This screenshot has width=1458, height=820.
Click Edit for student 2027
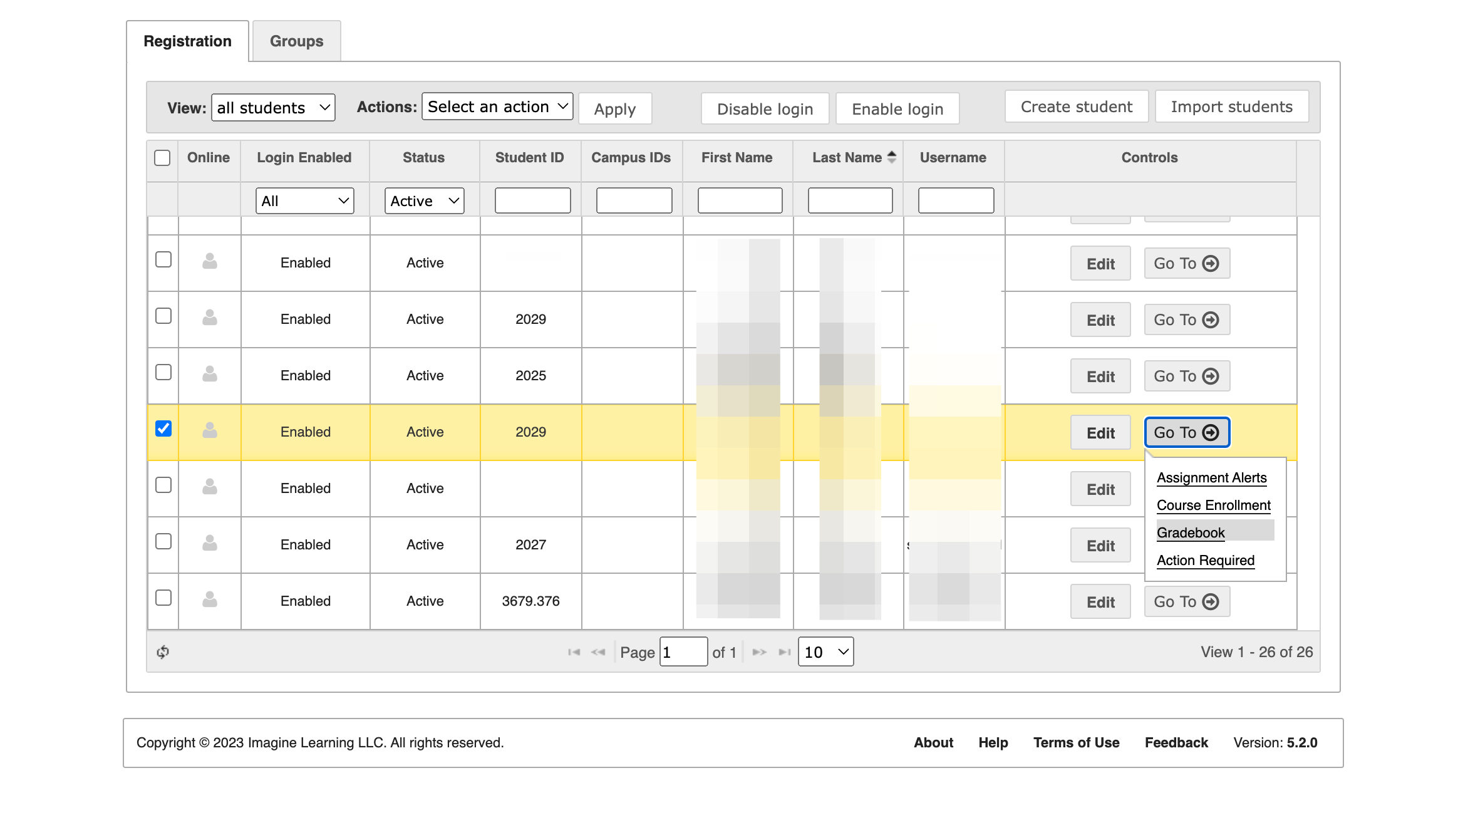tap(1100, 546)
